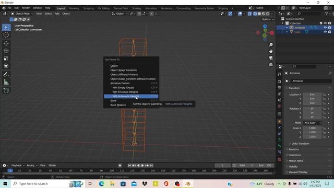This screenshot has height=188, width=334.
Task: Choose With Empty Groups parenting option
Action: coord(131,88)
